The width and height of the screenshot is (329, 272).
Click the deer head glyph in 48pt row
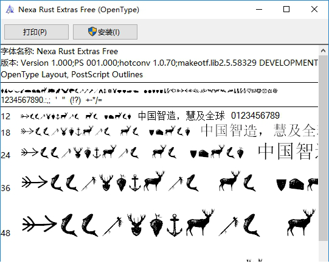point(136,225)
